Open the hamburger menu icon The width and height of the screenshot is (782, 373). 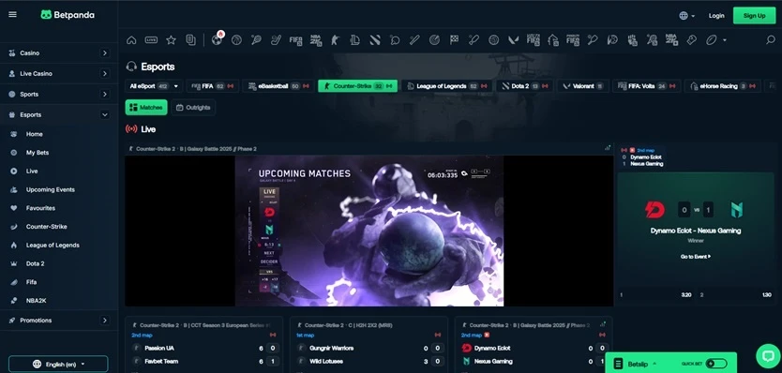pyautogui.click(x=12, y=14)
